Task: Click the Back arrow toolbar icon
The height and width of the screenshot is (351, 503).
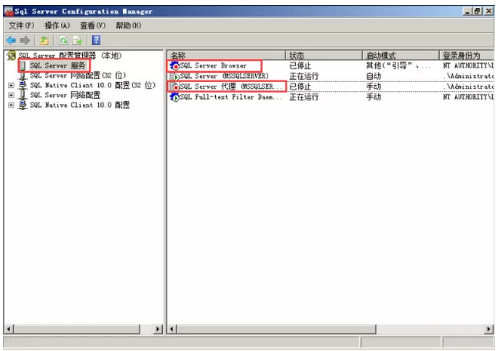Action: 11,41
